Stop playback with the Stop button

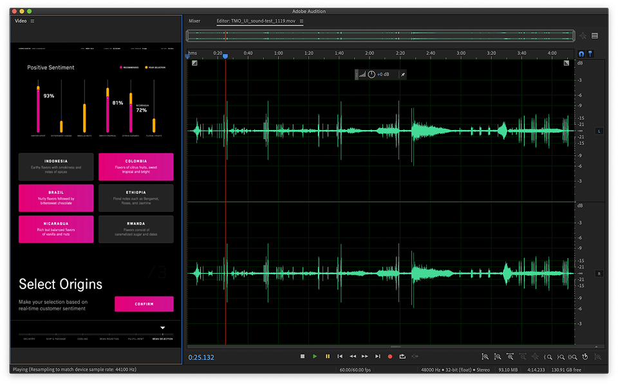tap(303, 357)
